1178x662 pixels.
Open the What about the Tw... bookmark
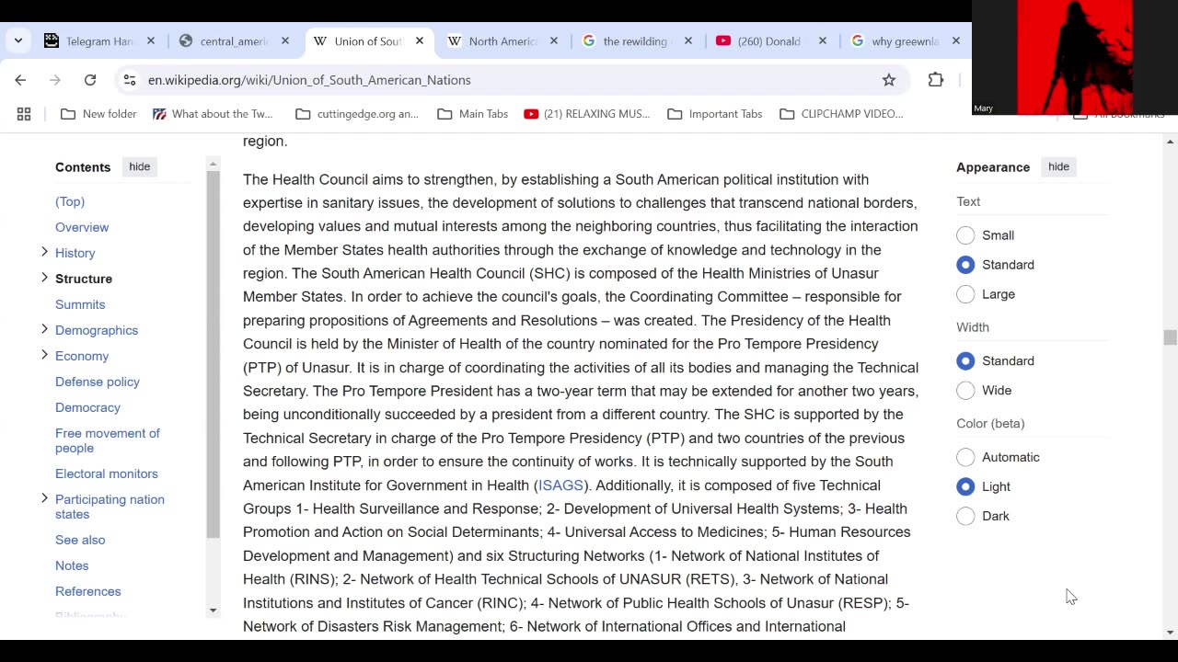click(x=213, y=114)
